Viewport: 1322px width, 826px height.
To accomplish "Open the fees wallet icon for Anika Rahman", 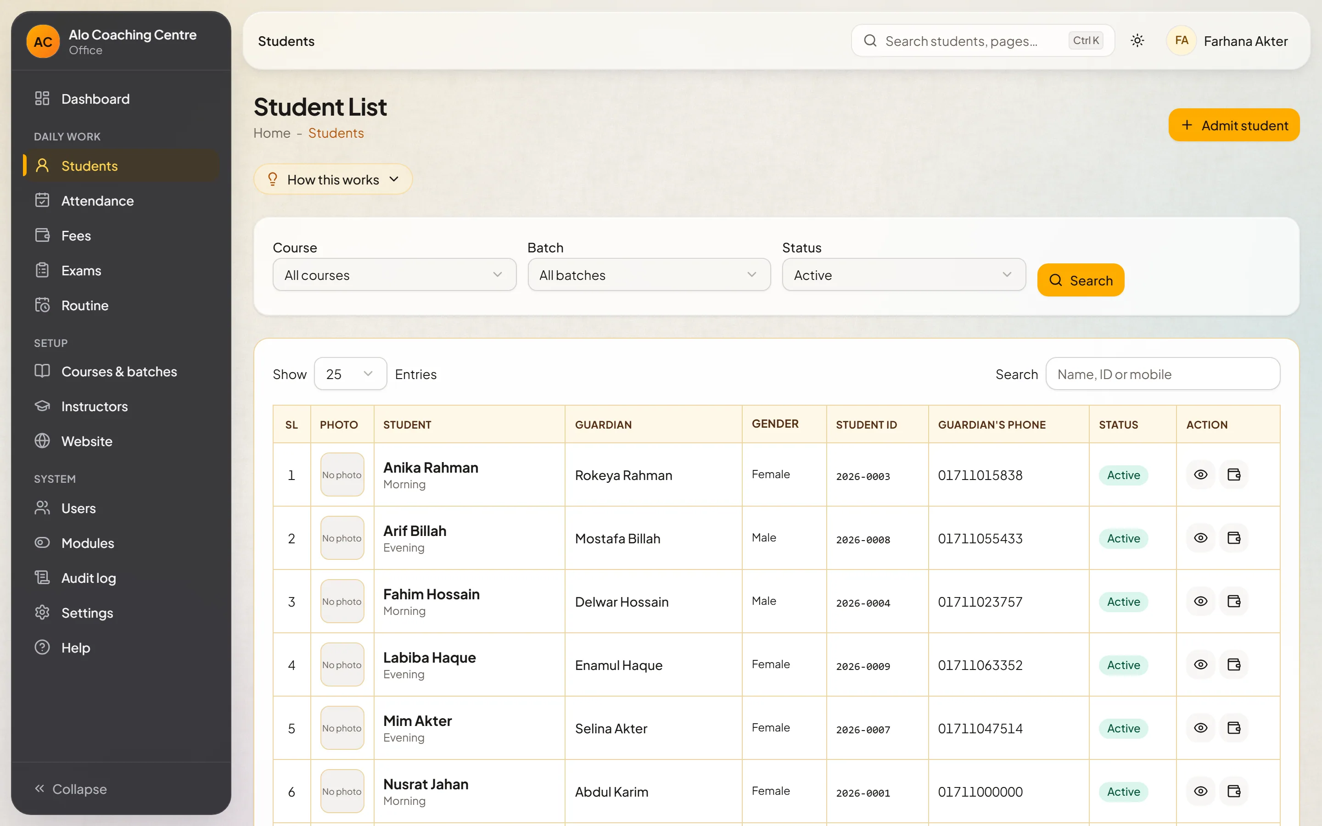I will pyautogui.click(x=1234, y=475).
